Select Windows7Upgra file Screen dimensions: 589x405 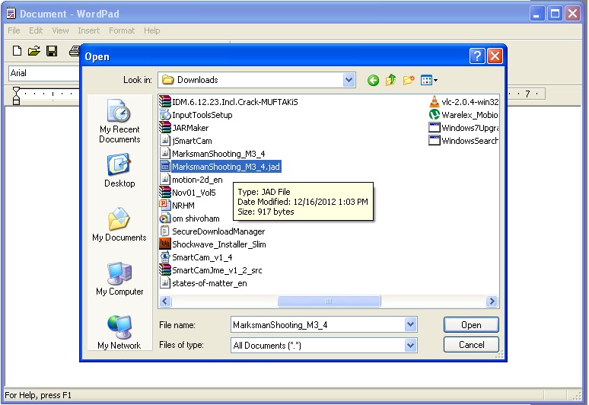[464, 128]
